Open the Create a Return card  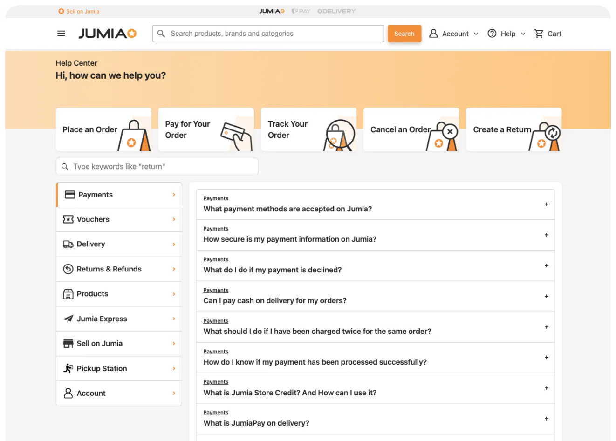(x=513, y=129)
